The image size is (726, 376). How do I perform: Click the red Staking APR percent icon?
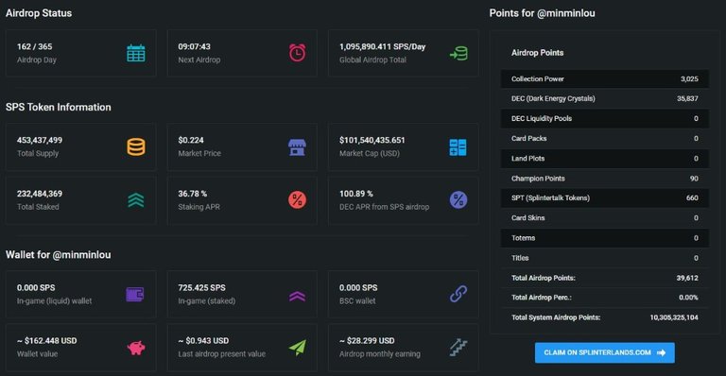[x=297, y=200]
